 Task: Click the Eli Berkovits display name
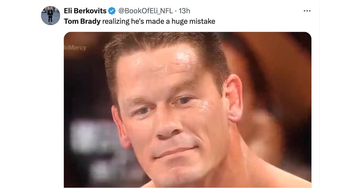coord(85,11)
